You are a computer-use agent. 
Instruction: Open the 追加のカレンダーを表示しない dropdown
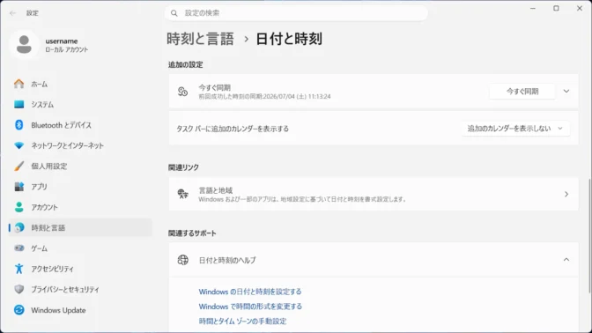click(515, 129)
